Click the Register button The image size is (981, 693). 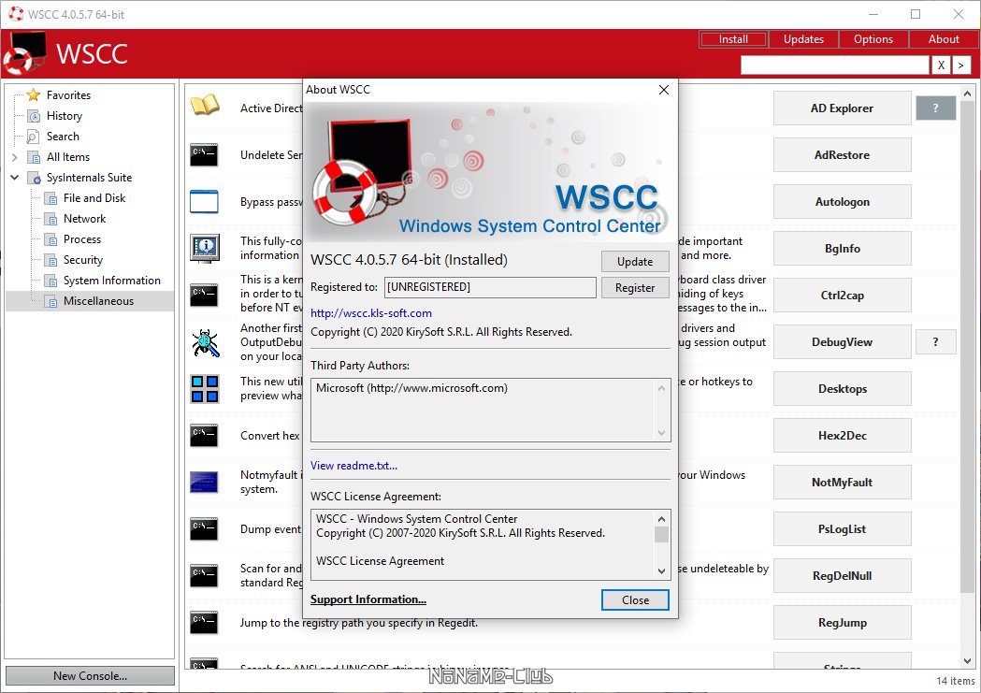coord(635,288)
